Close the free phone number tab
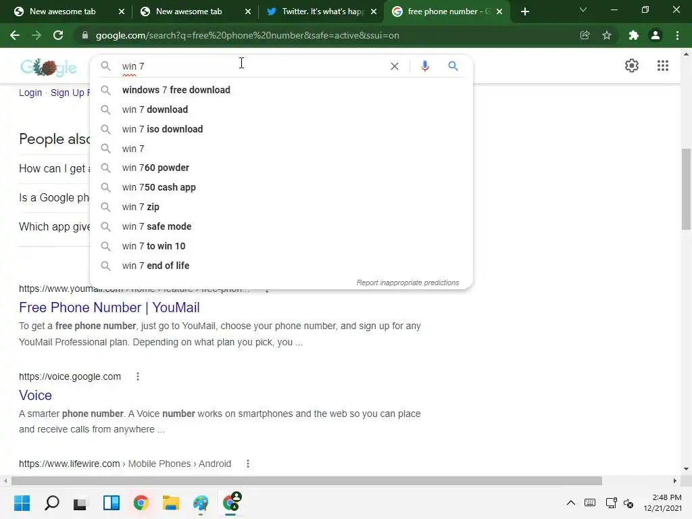 pos(499,12)
